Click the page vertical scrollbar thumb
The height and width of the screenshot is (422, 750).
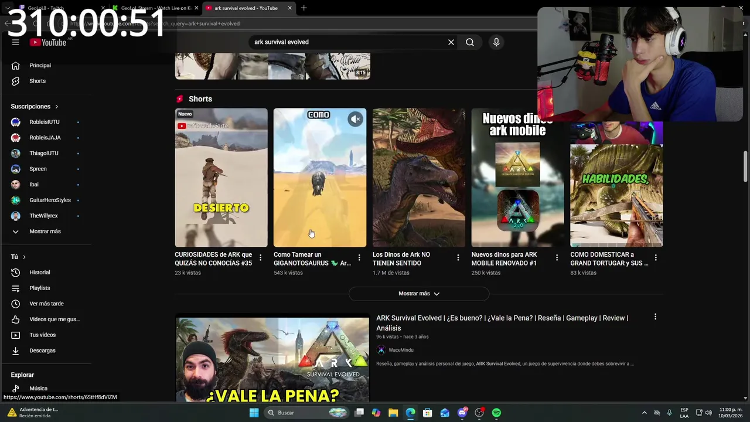[x=746, y=166]
